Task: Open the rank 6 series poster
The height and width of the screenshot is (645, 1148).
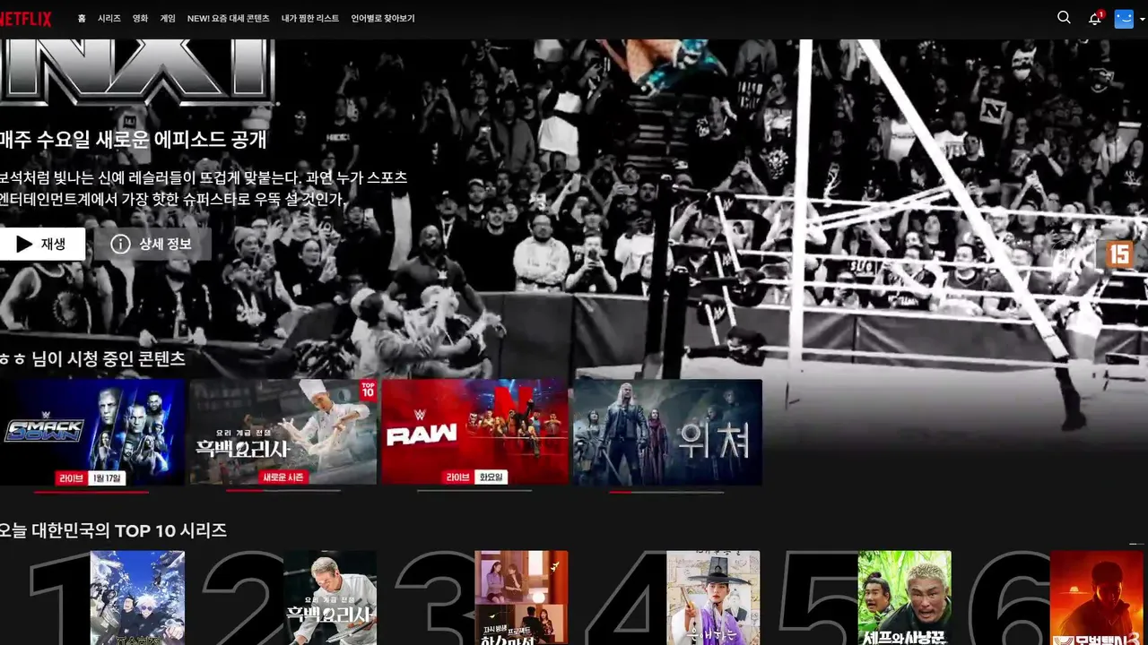Action: click(x=1096, y=598)
